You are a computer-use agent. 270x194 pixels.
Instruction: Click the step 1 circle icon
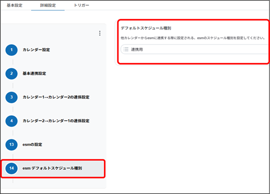[x=12, y=50]
